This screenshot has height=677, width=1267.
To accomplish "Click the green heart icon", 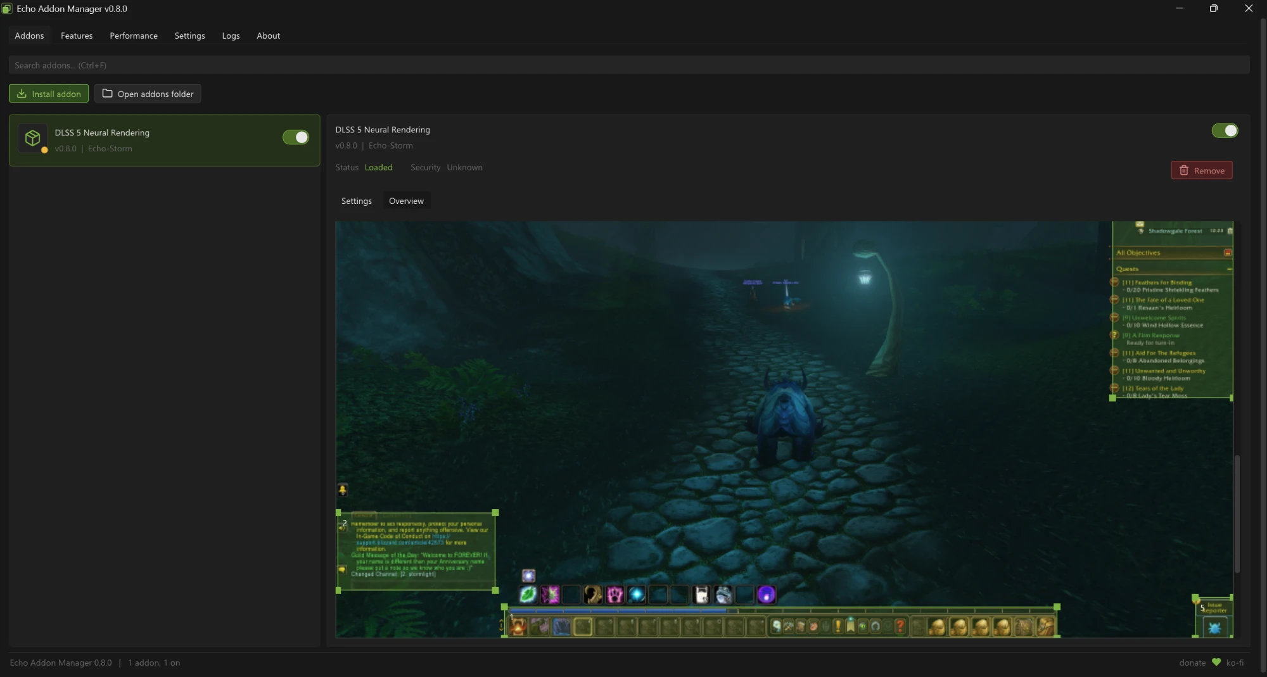I will 1216,662.
